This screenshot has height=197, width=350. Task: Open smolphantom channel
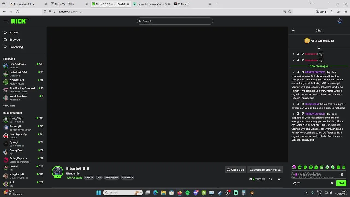(23, 98)
